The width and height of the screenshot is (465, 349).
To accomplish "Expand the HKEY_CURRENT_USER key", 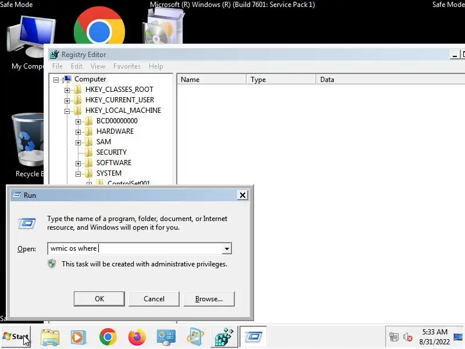I will click(67, 101).
